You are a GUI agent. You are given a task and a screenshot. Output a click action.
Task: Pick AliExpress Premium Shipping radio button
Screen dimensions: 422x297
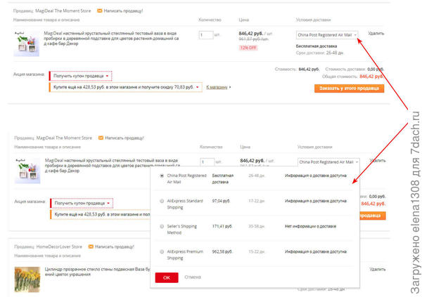click(162, 251)
